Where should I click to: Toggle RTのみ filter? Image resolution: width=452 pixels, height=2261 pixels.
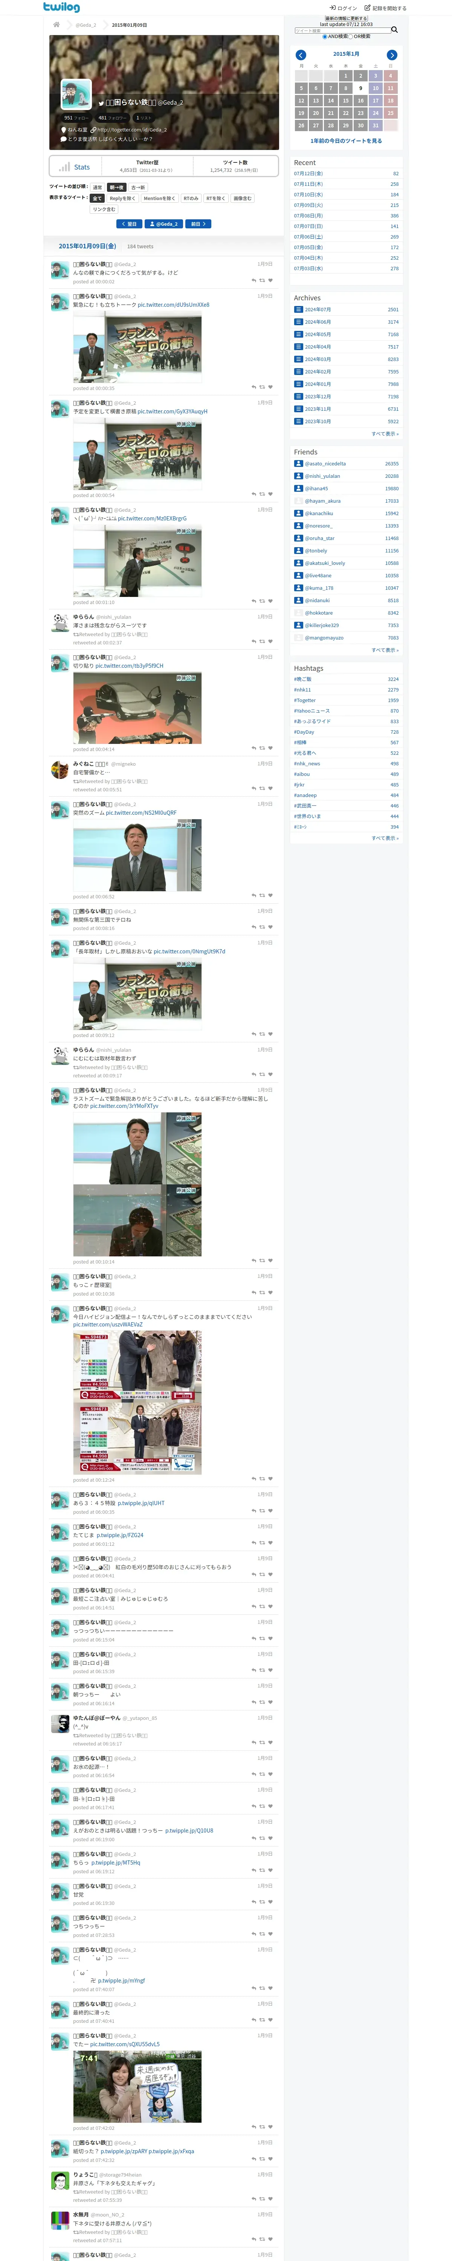(x=191, y=198)
